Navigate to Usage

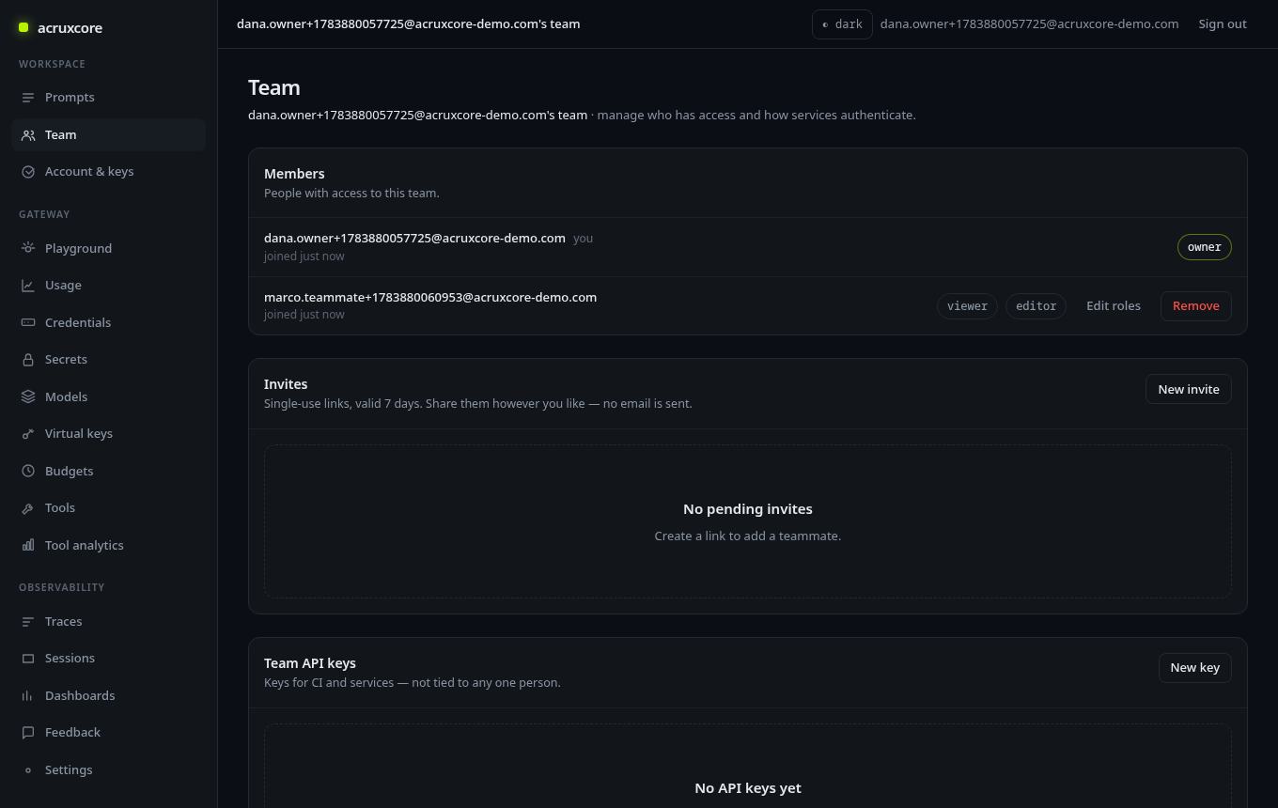108,286
